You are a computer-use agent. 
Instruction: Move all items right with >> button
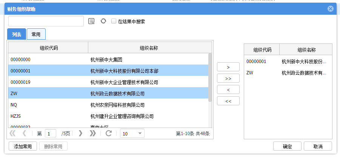point(228,78)
